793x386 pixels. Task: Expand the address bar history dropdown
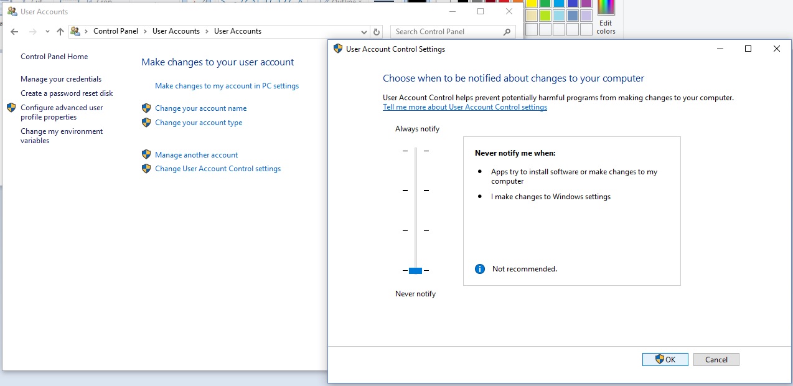click(364, 32)
